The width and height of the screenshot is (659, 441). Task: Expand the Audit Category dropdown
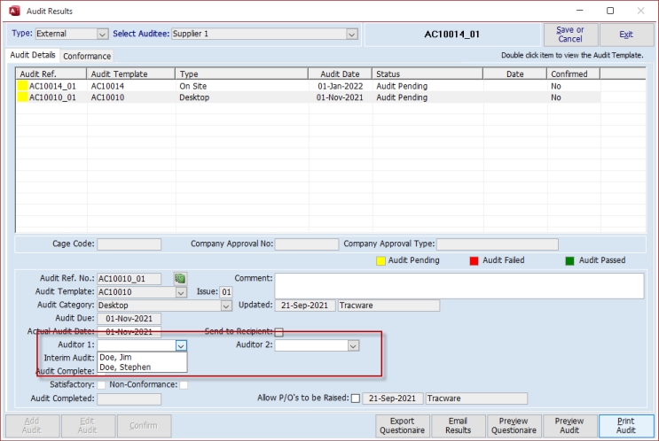[x=226, y=306]
